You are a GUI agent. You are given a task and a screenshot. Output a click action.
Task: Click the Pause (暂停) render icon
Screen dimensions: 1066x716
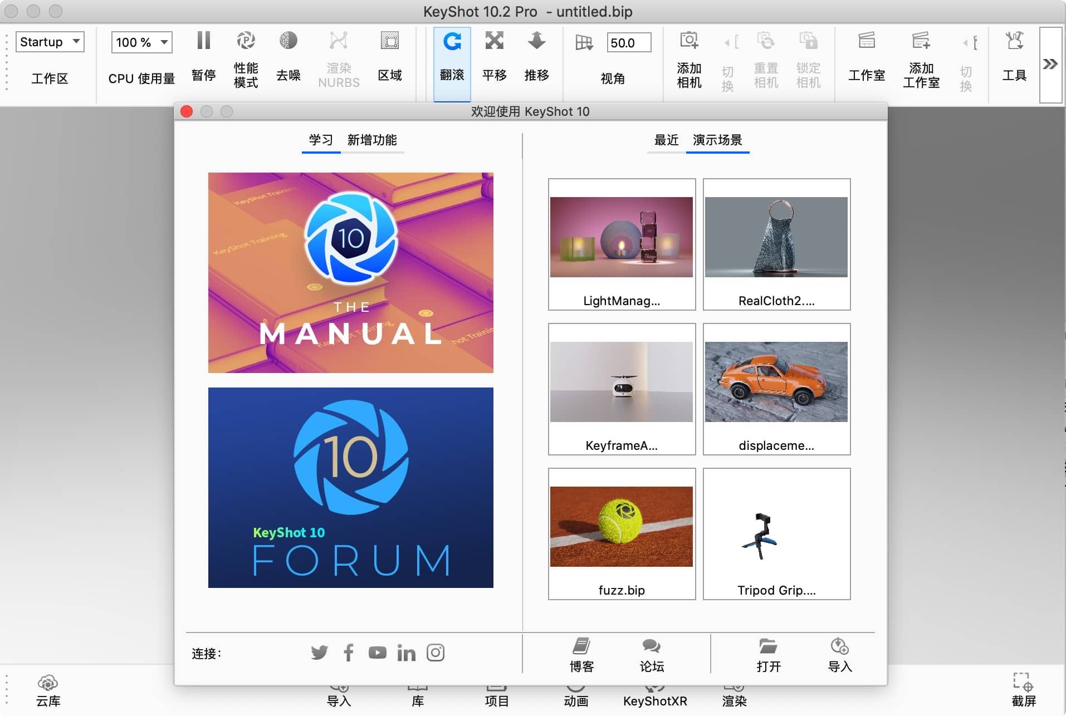[x=204, y=40]
